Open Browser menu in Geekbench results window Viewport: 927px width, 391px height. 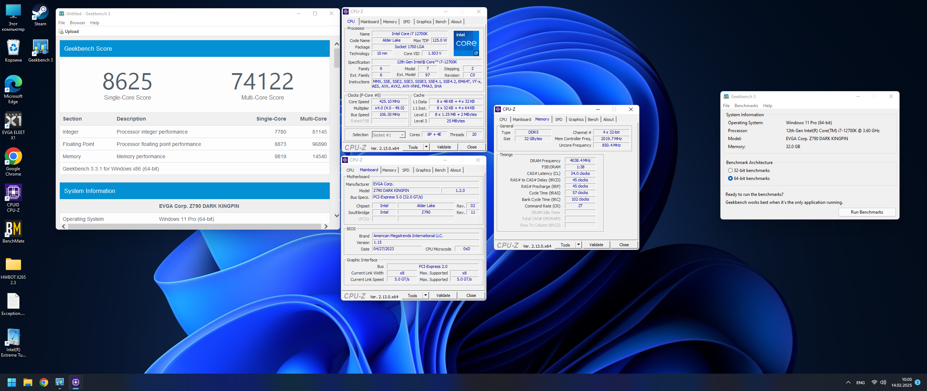coord(78,23)
